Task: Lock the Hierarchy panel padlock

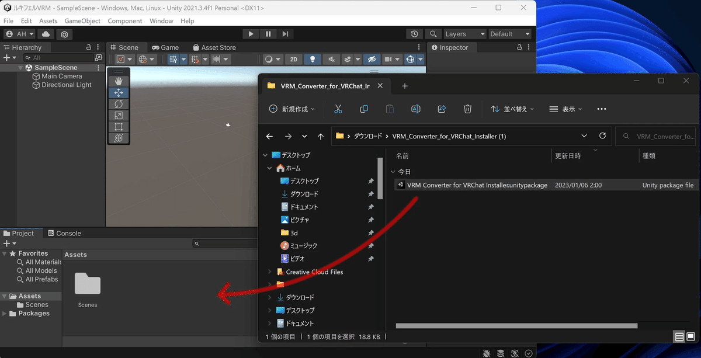Action: (x=89, y=47)
